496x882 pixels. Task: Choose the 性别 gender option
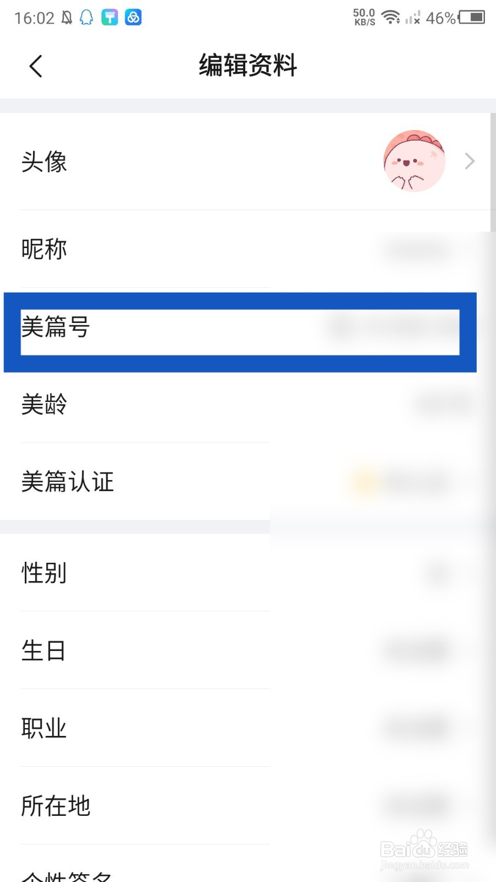coord(245,573)
